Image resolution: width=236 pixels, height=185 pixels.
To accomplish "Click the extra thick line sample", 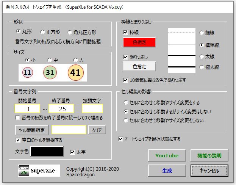I will click(182, 67).
